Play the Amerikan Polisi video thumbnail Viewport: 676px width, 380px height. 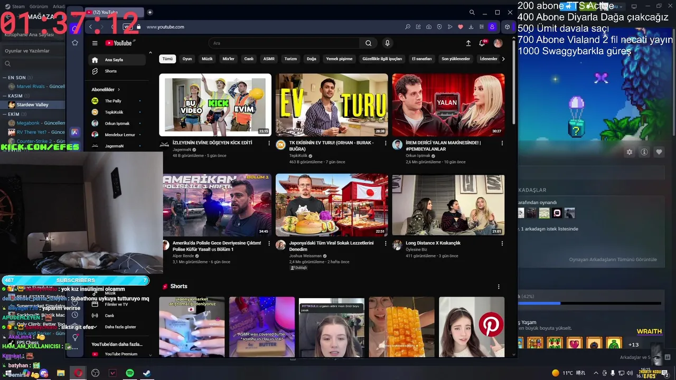(x=217, y=205)
